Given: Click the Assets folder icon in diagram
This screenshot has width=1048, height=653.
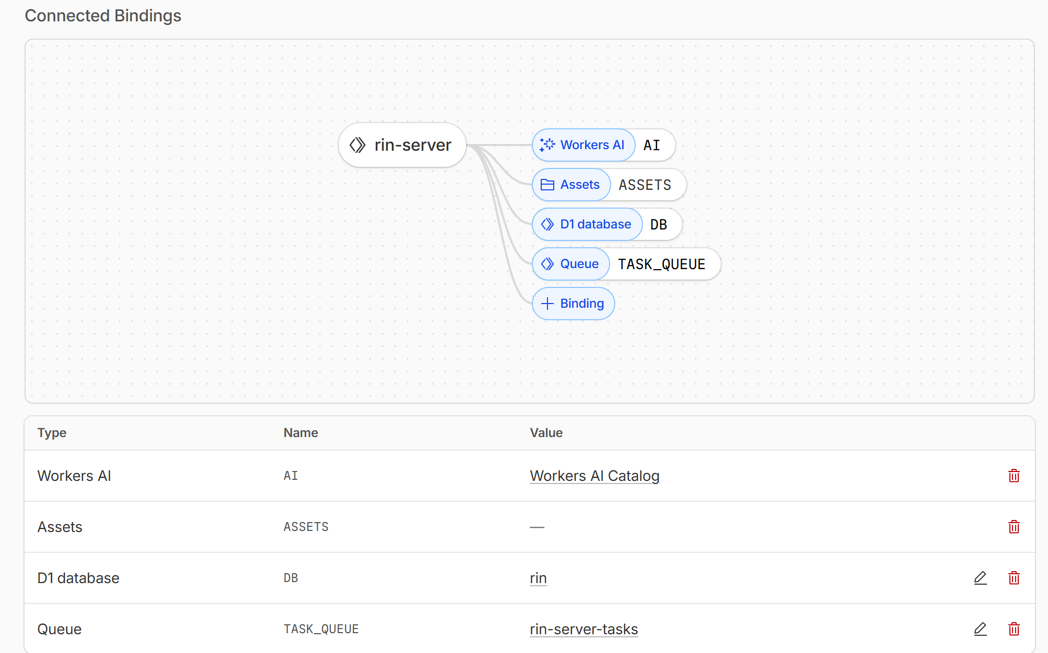Looking at the screenshot, I should [x=547, y=185].
